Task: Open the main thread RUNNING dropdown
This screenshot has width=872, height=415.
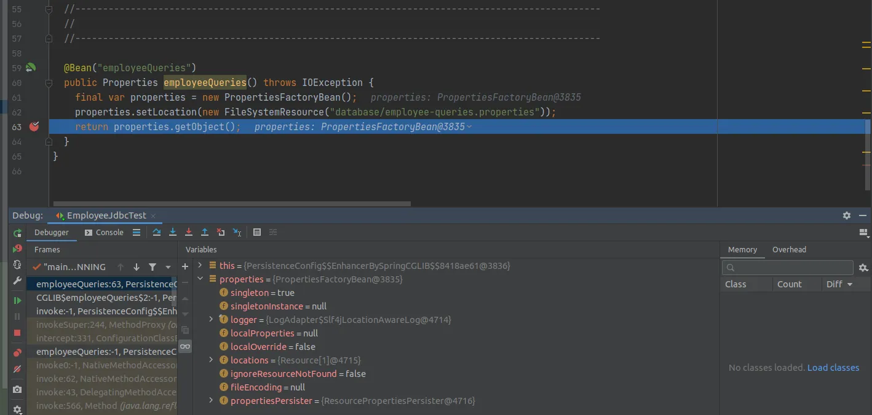Action: pyautogui.click(x=69, y=267)
